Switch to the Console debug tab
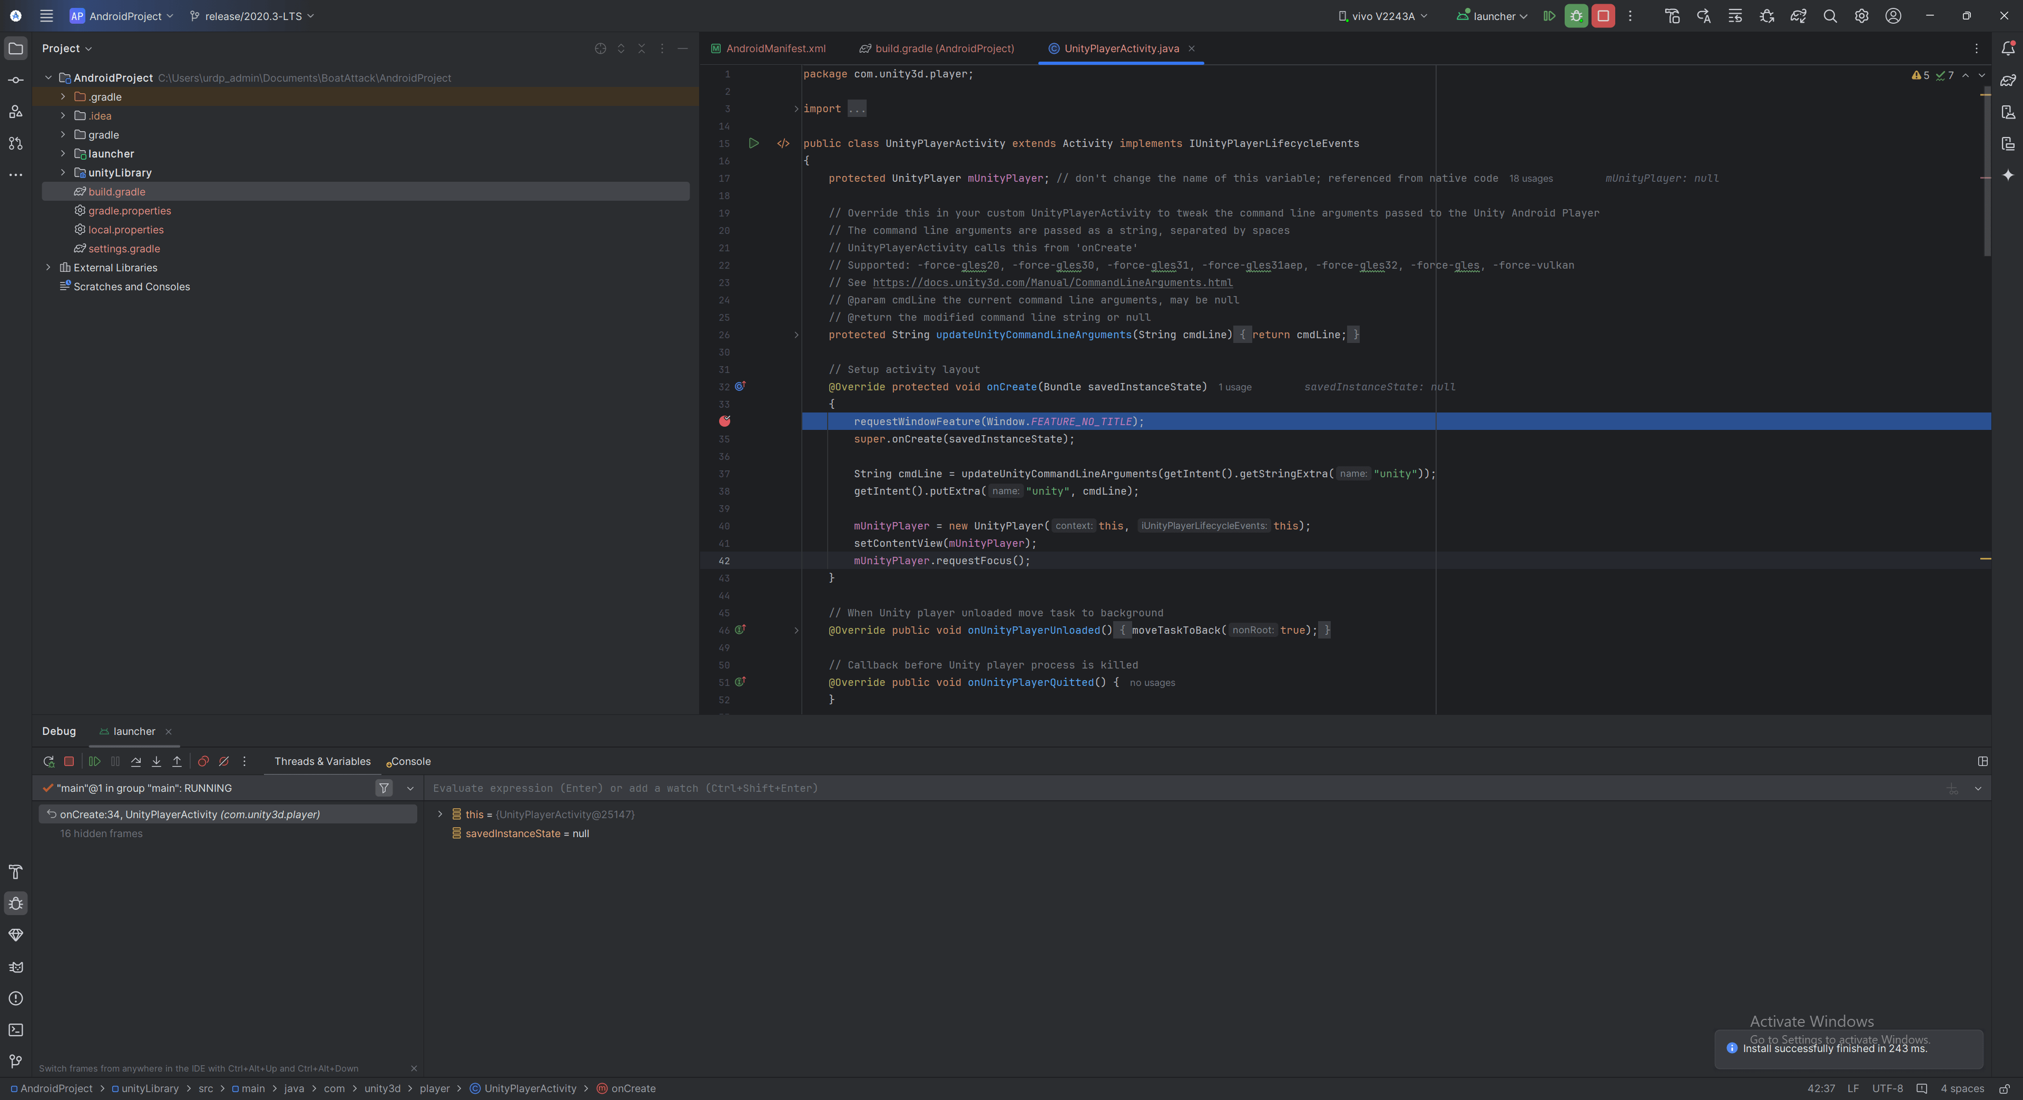 coord(410,762)
